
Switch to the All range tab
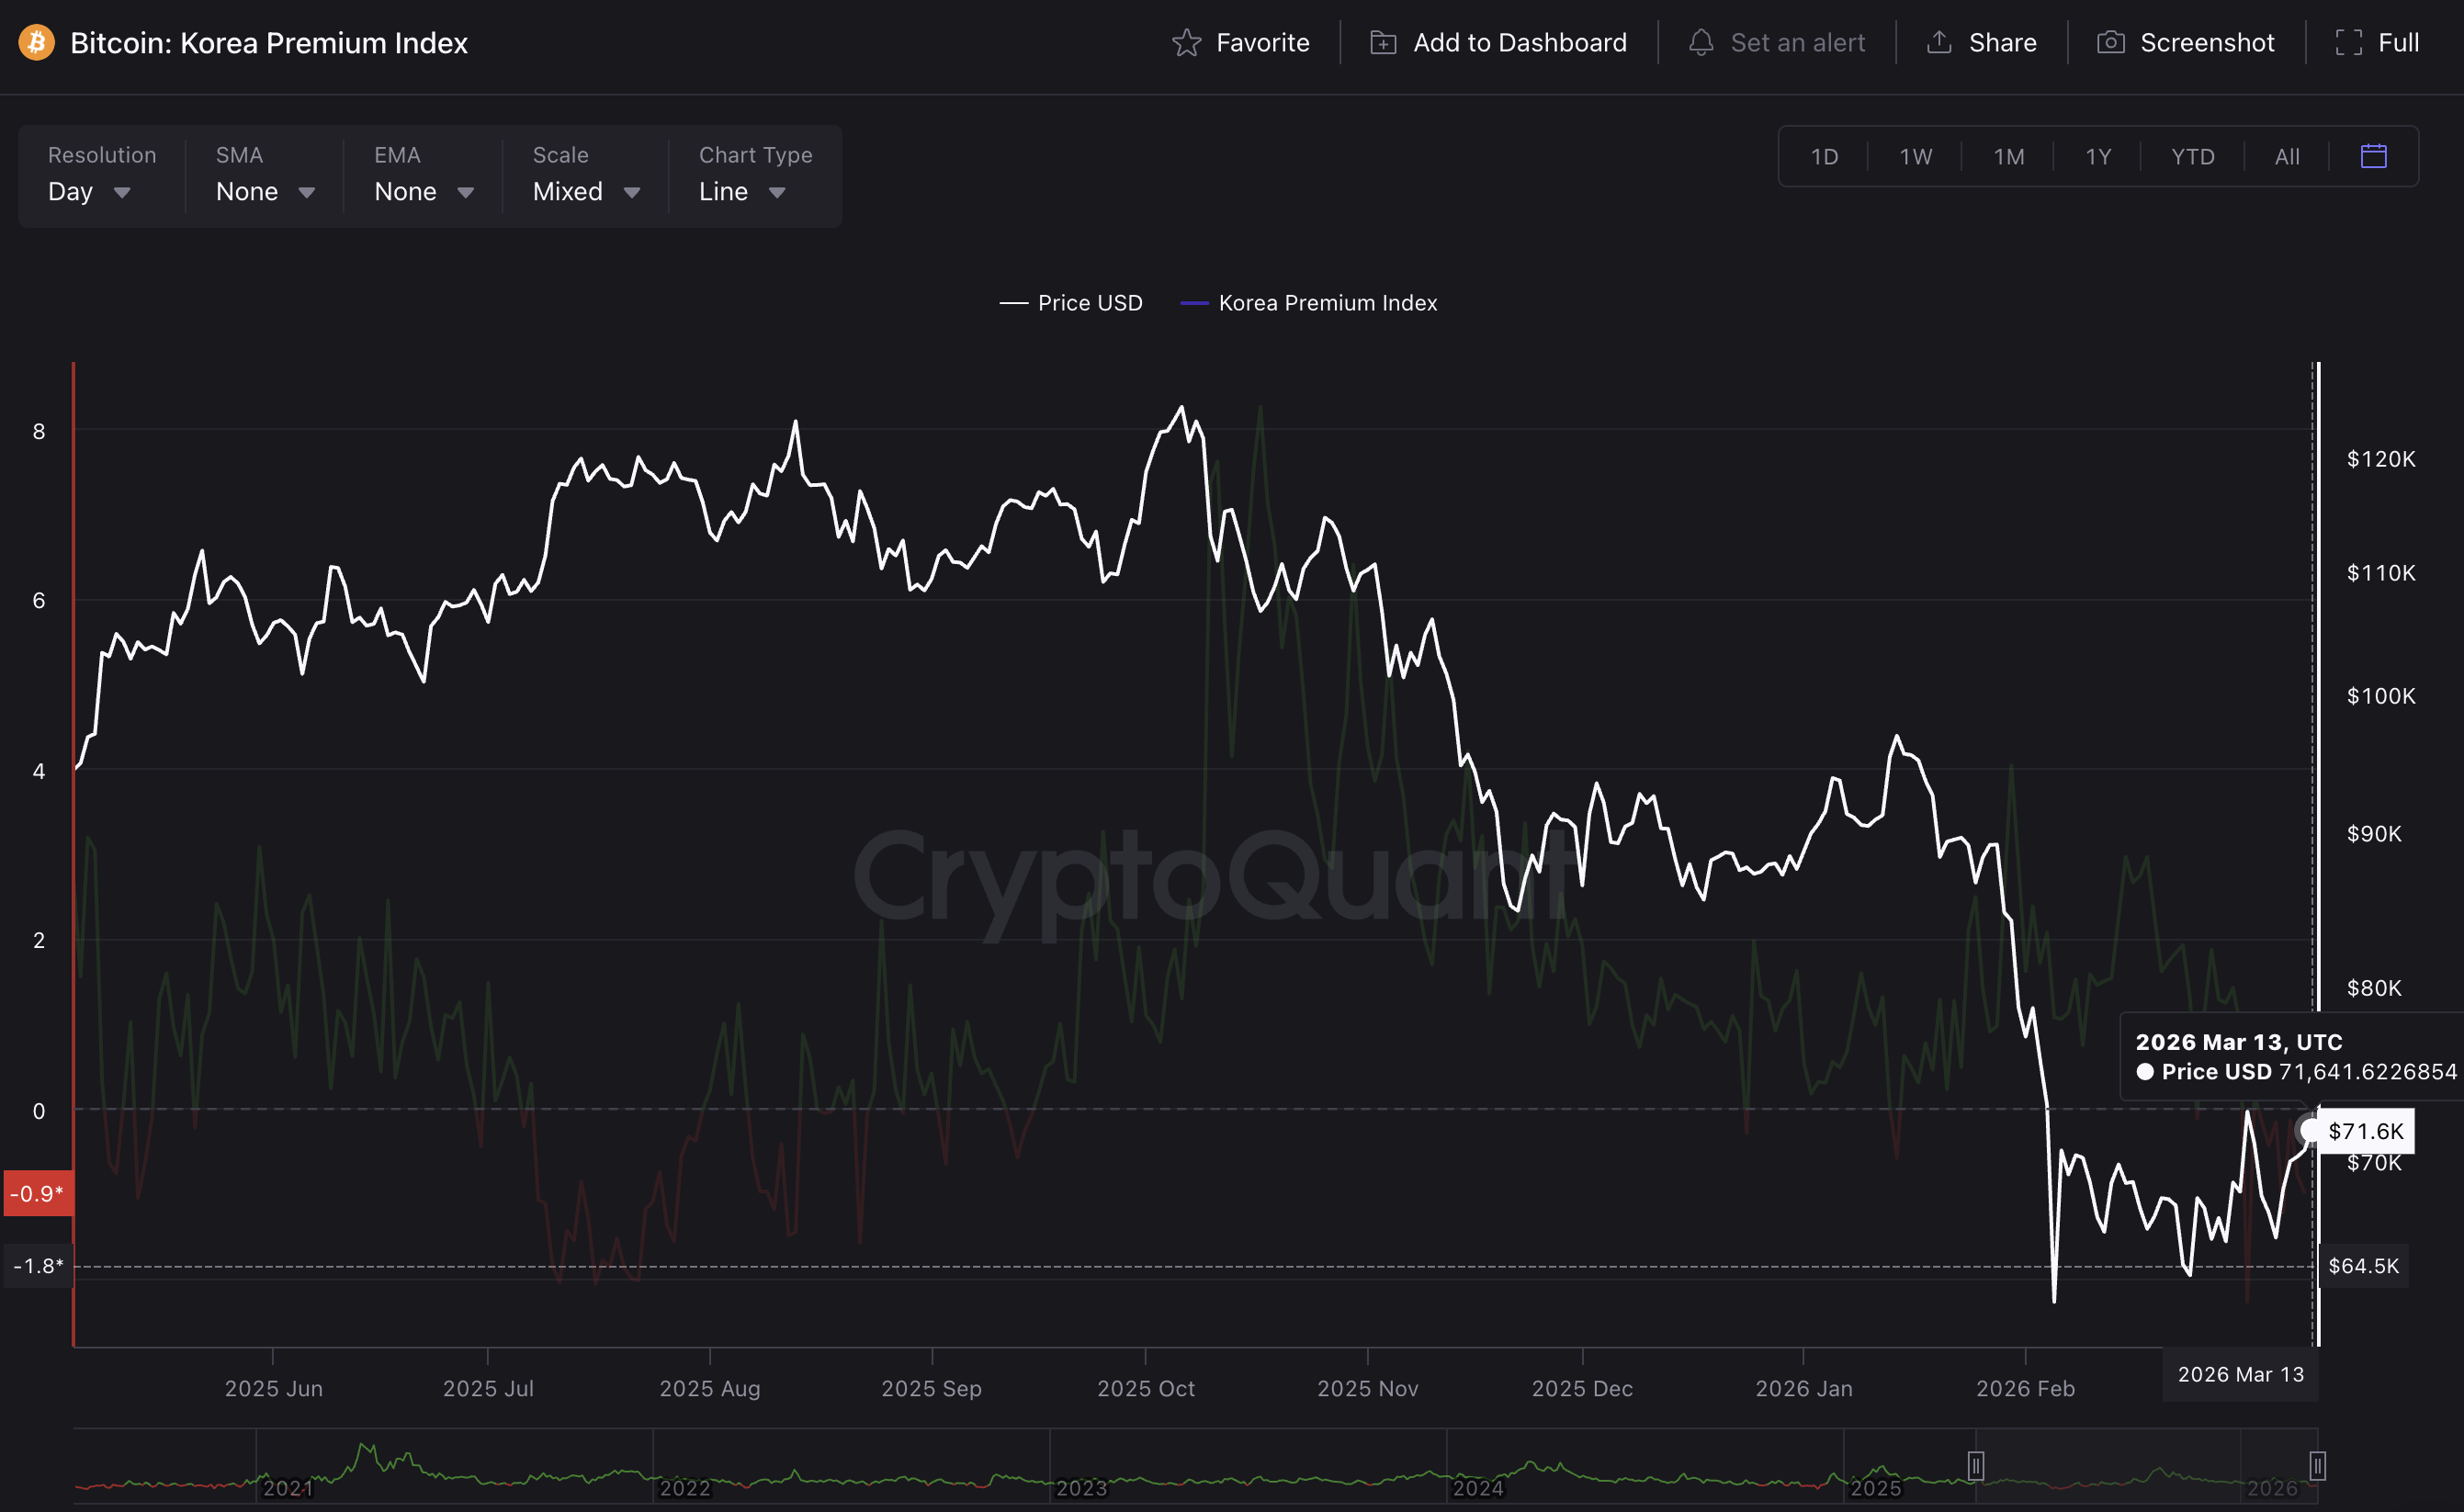coord(2286,157)
